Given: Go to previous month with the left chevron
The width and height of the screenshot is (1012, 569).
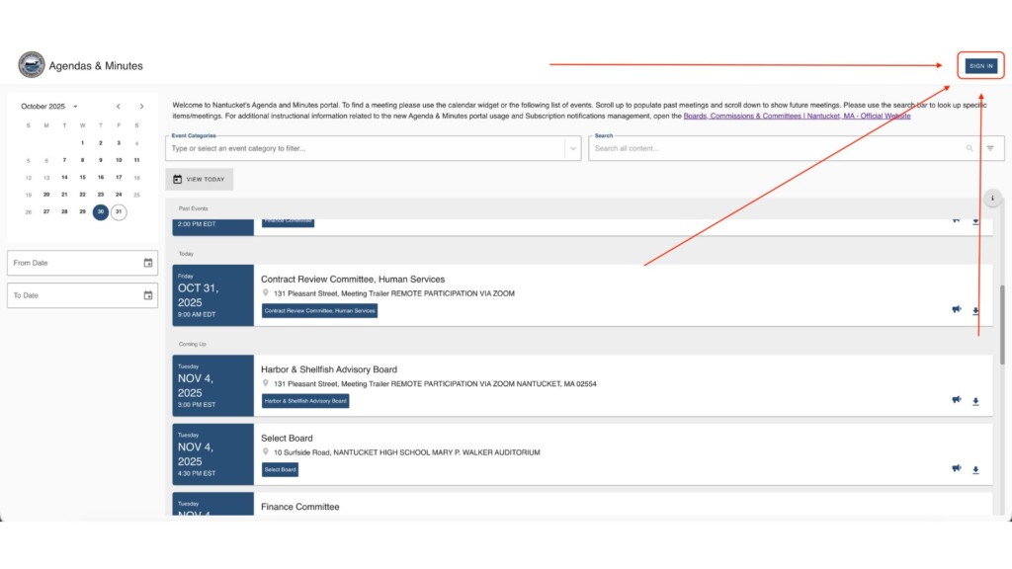Looking at the screenshot, I should tap(118, 106).
